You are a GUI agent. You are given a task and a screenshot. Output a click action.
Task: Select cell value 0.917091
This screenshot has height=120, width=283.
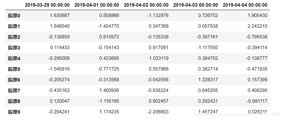point(159,48)
